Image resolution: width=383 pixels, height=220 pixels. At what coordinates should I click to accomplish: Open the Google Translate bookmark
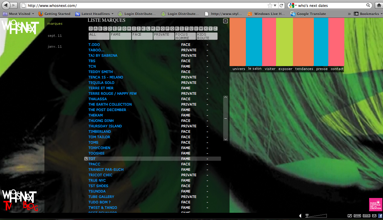308,14
